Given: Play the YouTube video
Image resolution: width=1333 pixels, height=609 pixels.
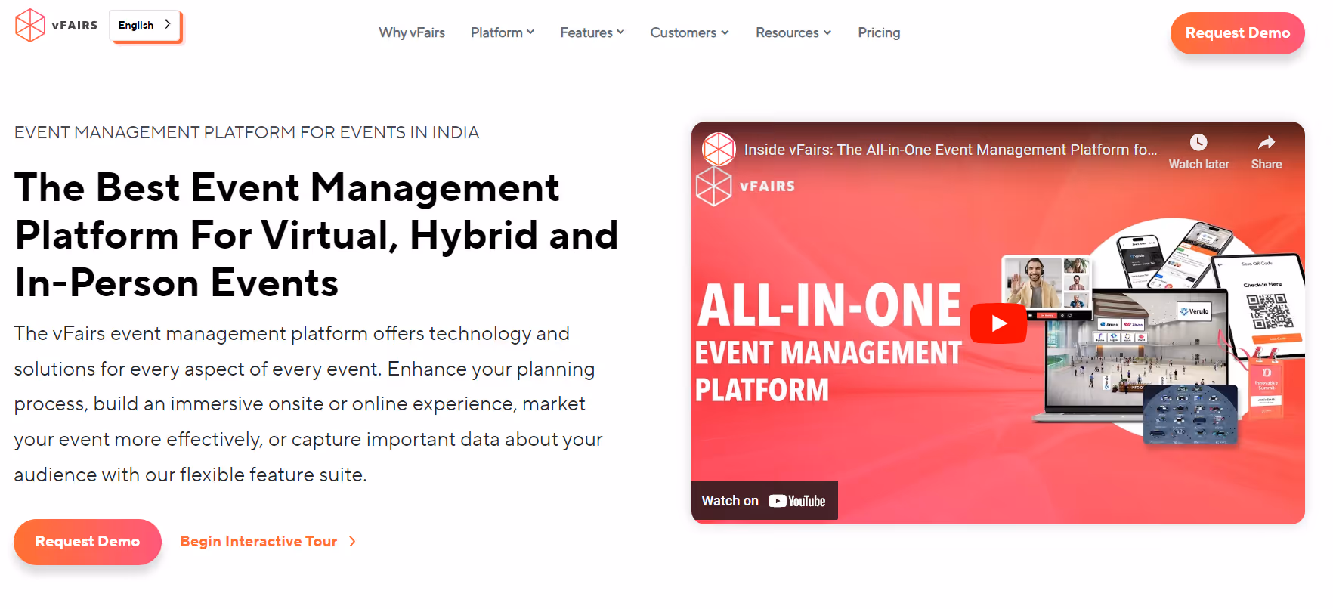Looking at the screenshot, I should pos(998,323).
